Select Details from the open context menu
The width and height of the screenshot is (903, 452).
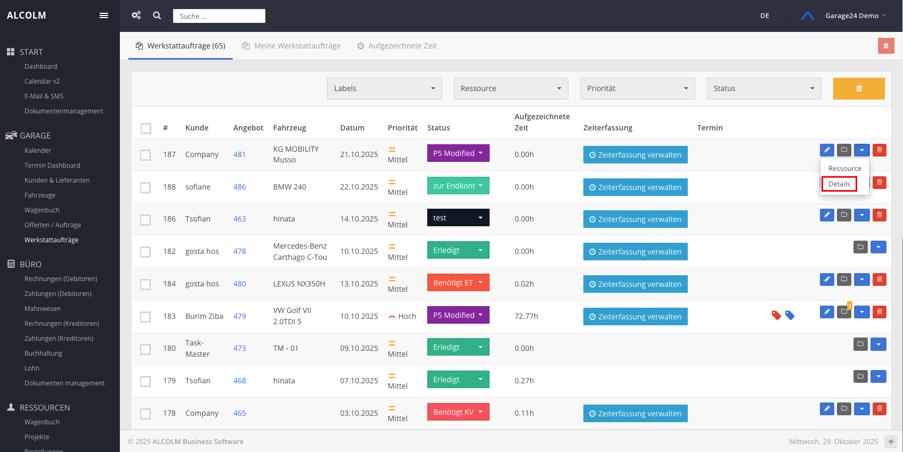click(x=839, y=184)
